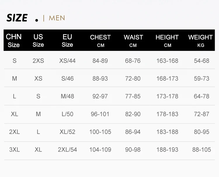Select the CHN Size column header

[x=14, y=41]
